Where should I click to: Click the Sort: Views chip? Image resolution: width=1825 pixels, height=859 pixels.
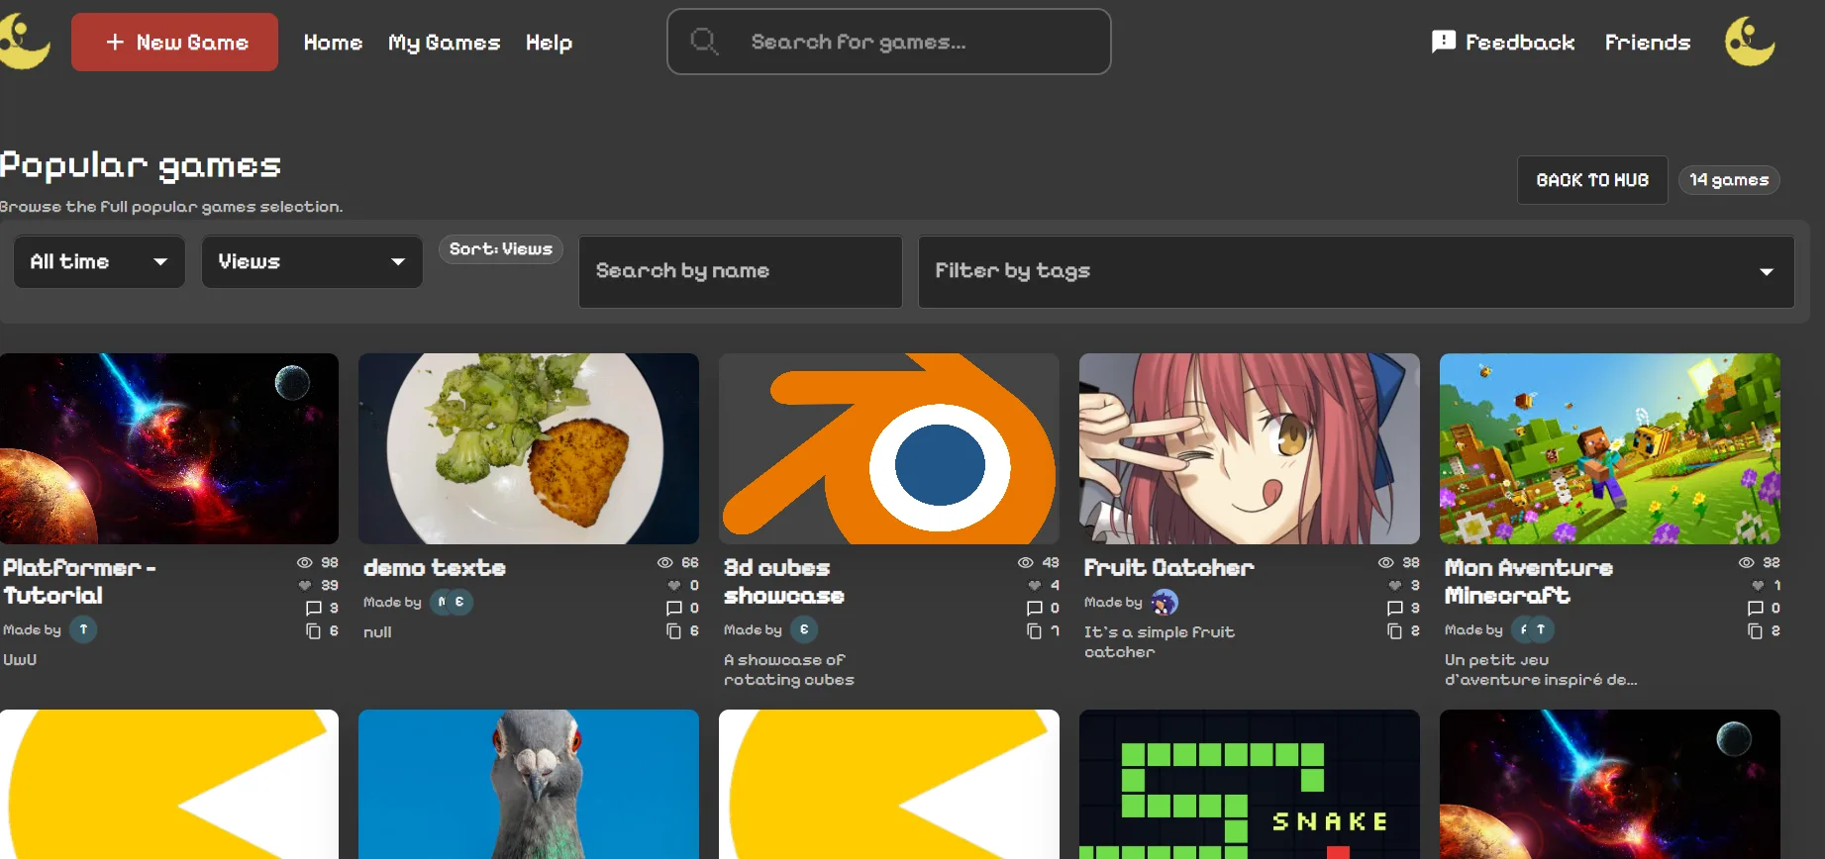click(x=501, y=249)
